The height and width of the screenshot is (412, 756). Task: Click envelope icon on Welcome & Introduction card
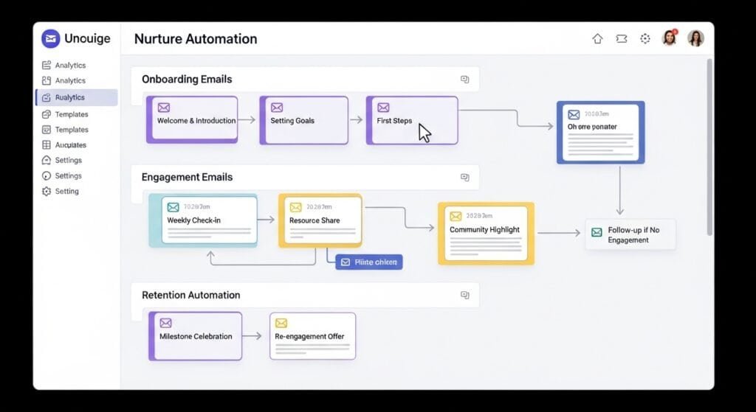point(164,108)
